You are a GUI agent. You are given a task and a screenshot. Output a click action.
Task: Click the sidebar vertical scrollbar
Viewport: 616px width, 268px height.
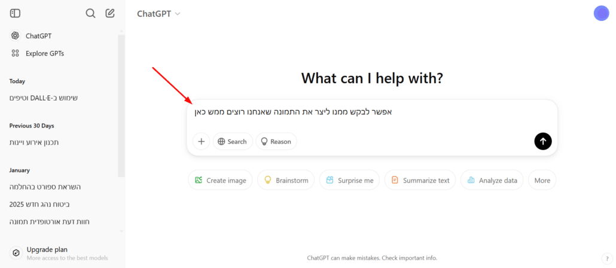pyautogui.click(x=121, y=106)
